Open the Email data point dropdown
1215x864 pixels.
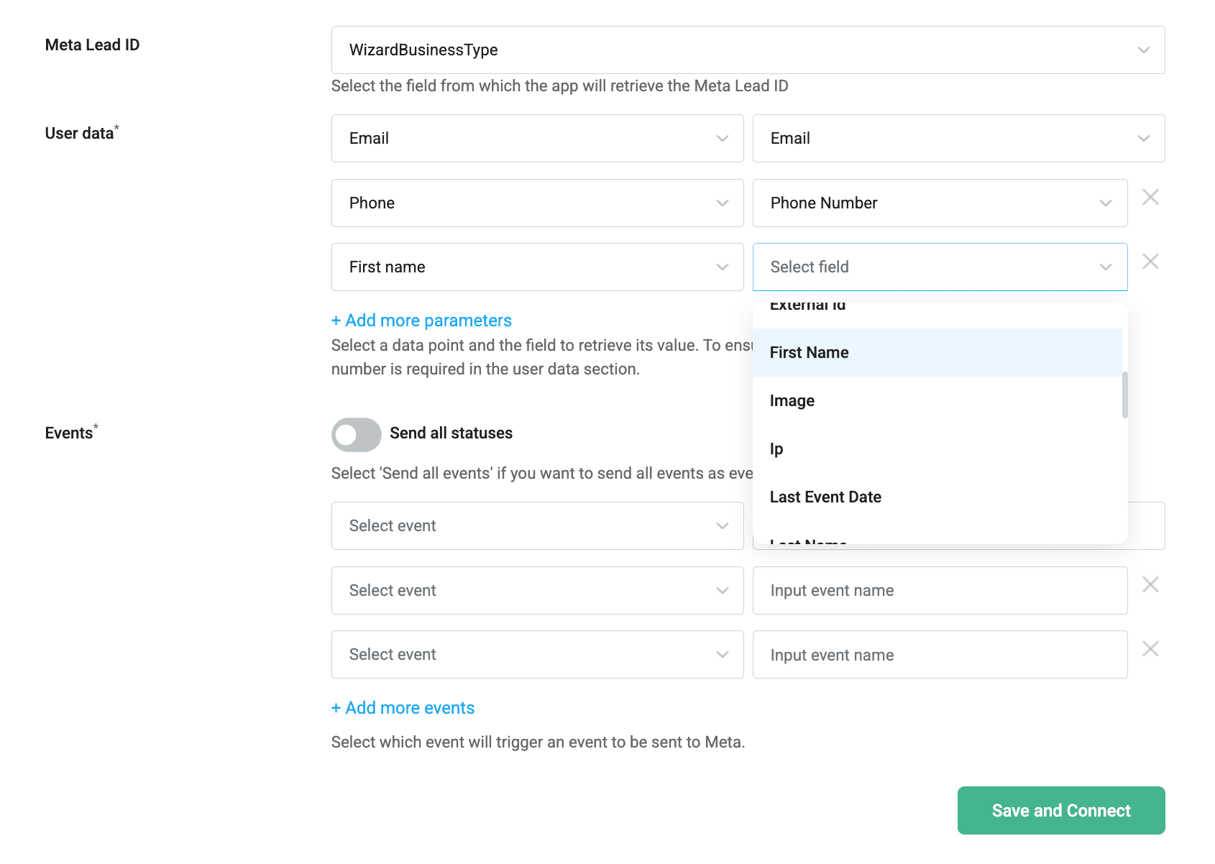pyautogui.click(x=537, y=138)
